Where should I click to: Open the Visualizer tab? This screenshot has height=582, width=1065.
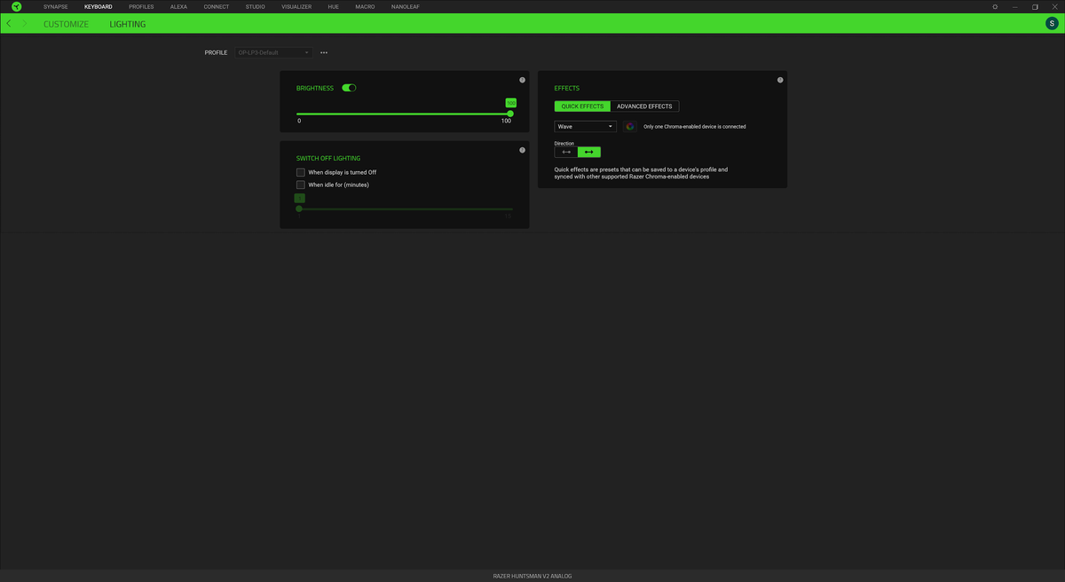[x=296, y=6]
